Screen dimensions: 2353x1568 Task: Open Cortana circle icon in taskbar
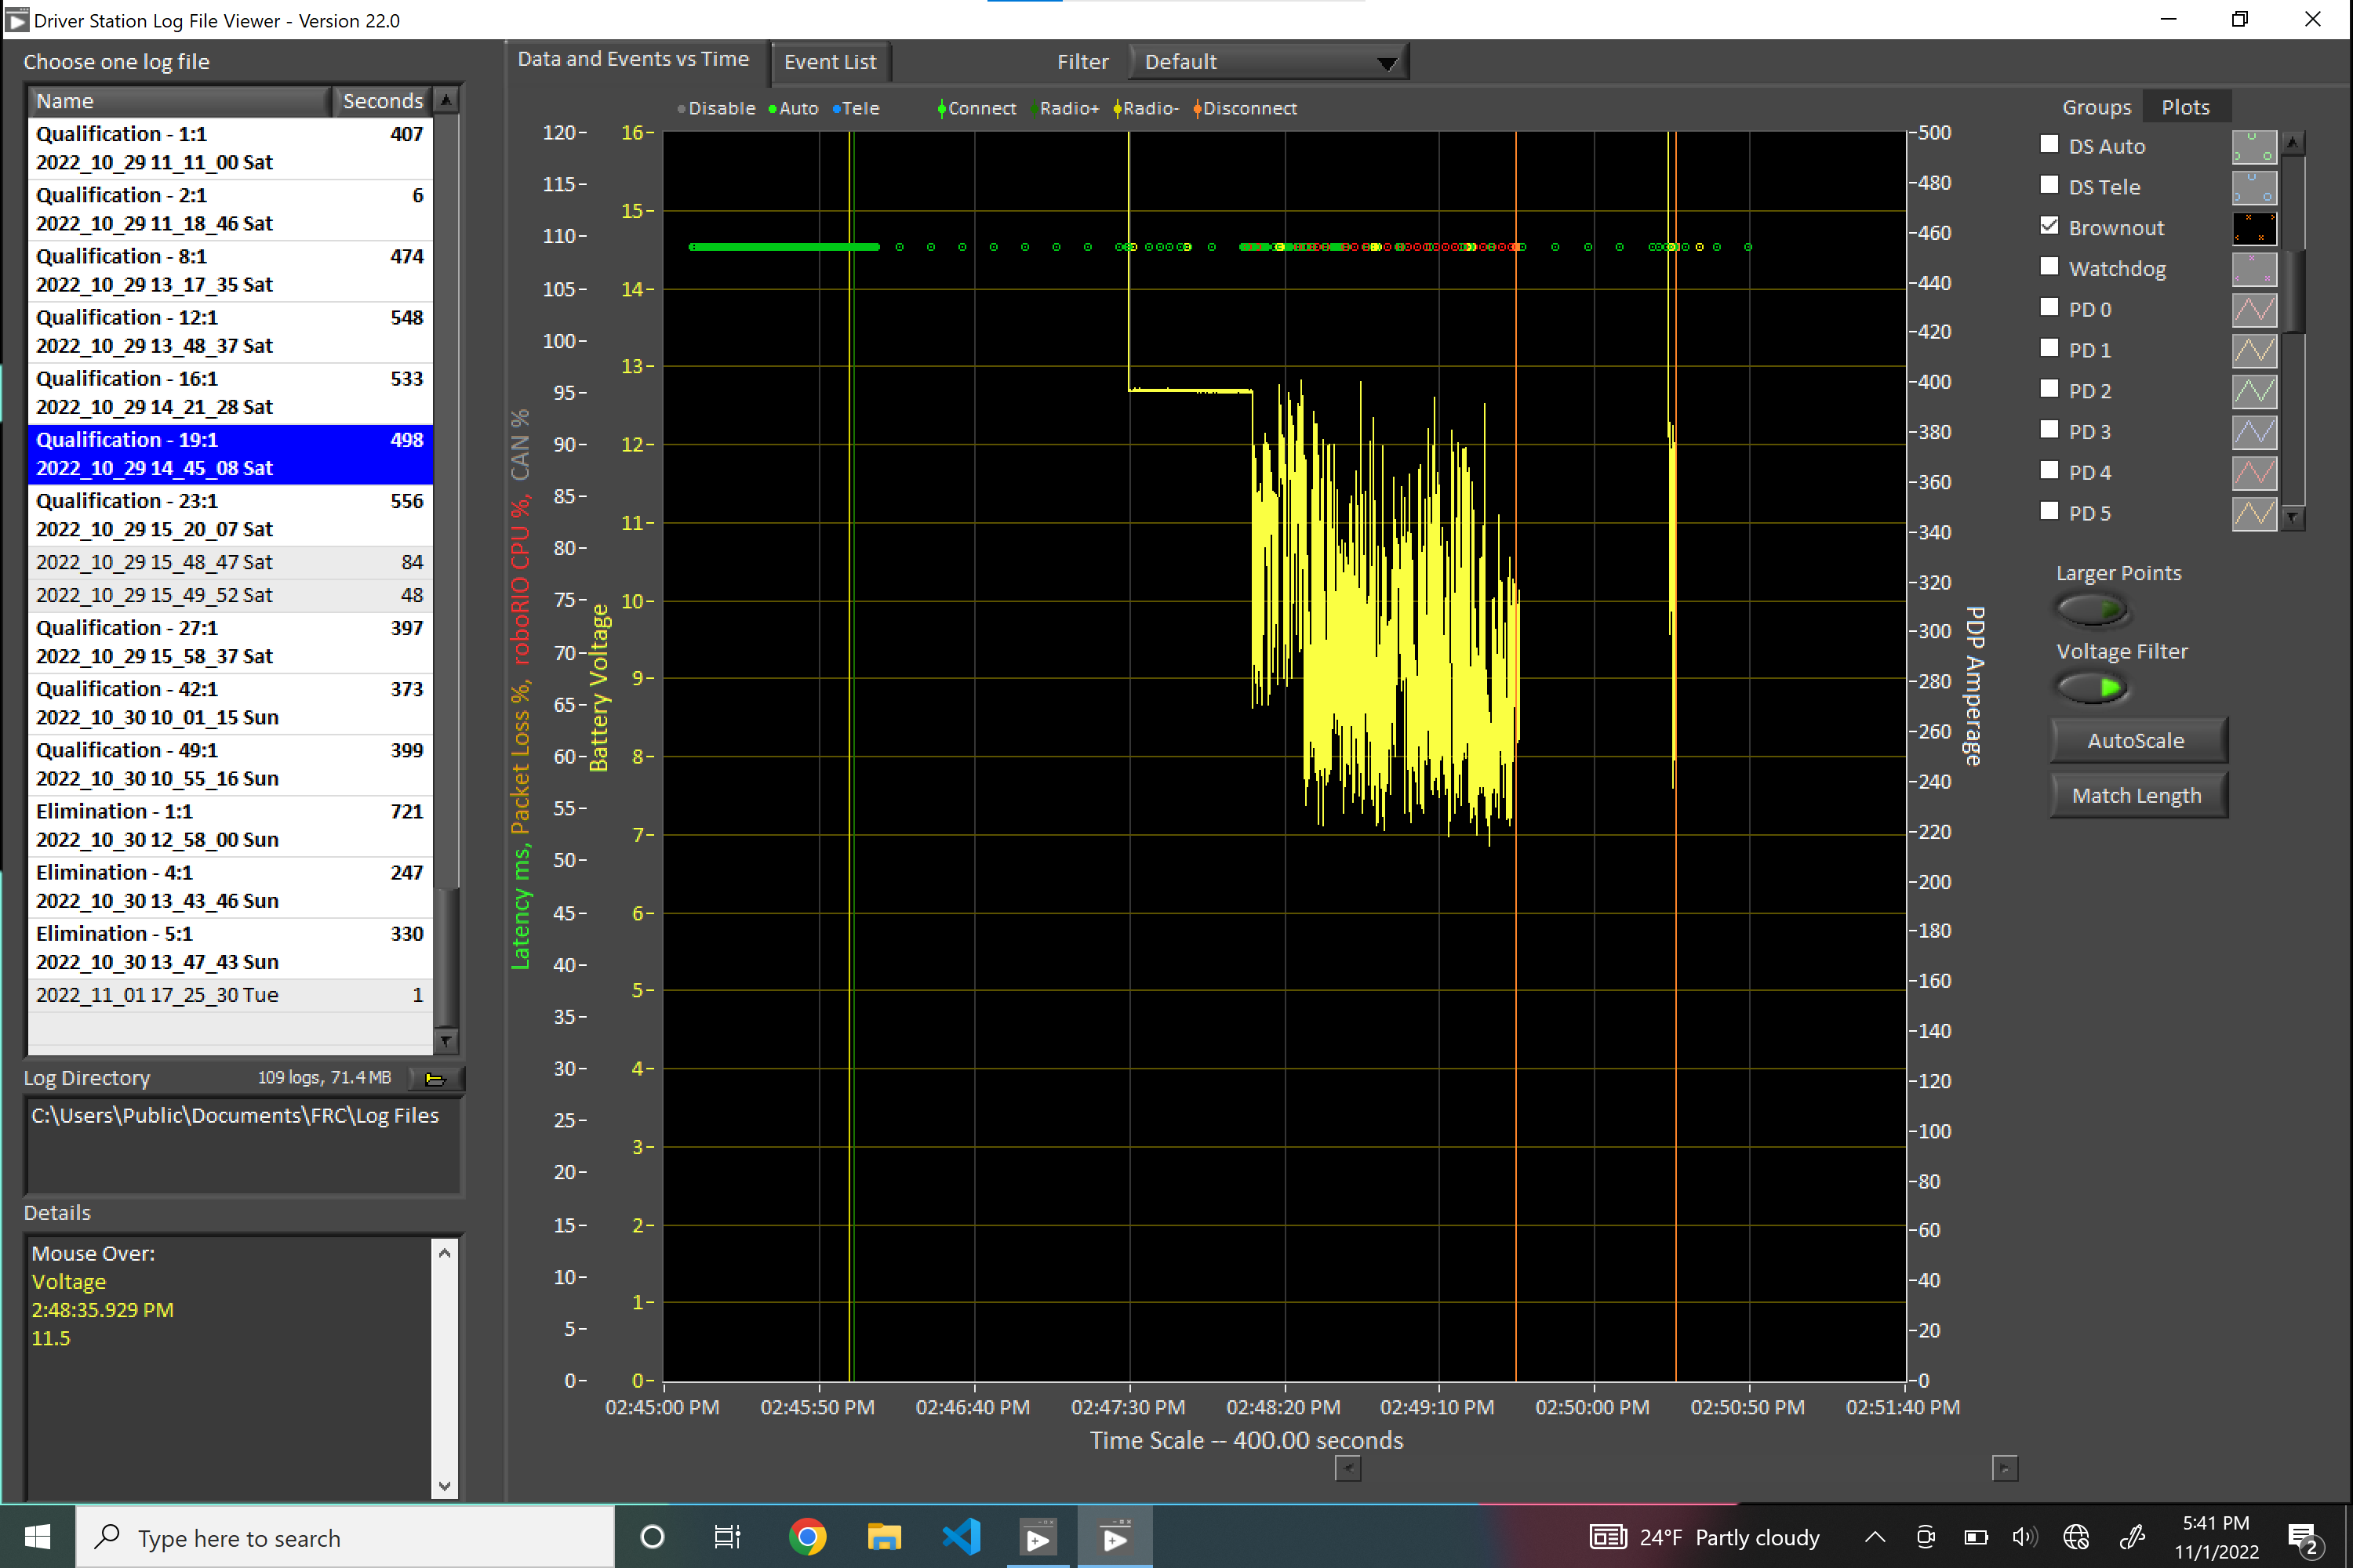click(653, 1537)
